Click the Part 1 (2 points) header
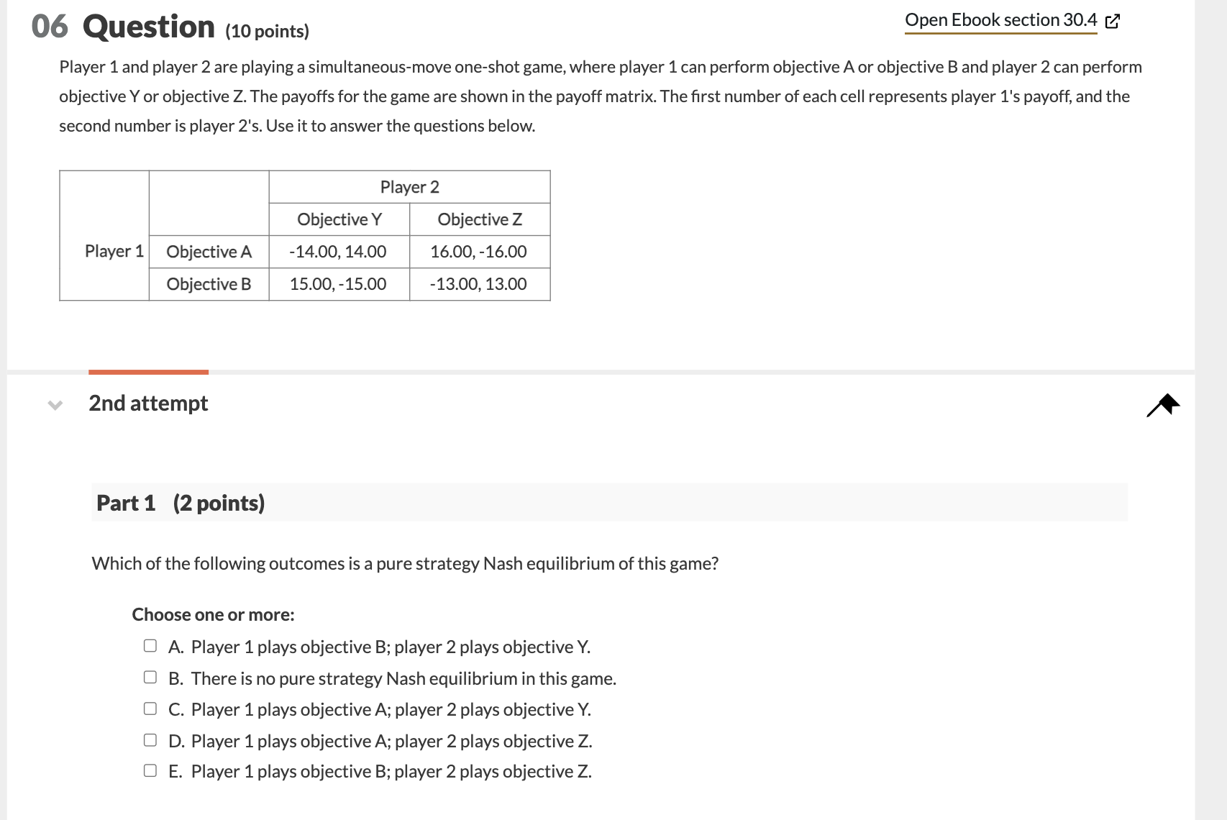This screenshot has width=1227, height=820. click(x=180, y=503)
